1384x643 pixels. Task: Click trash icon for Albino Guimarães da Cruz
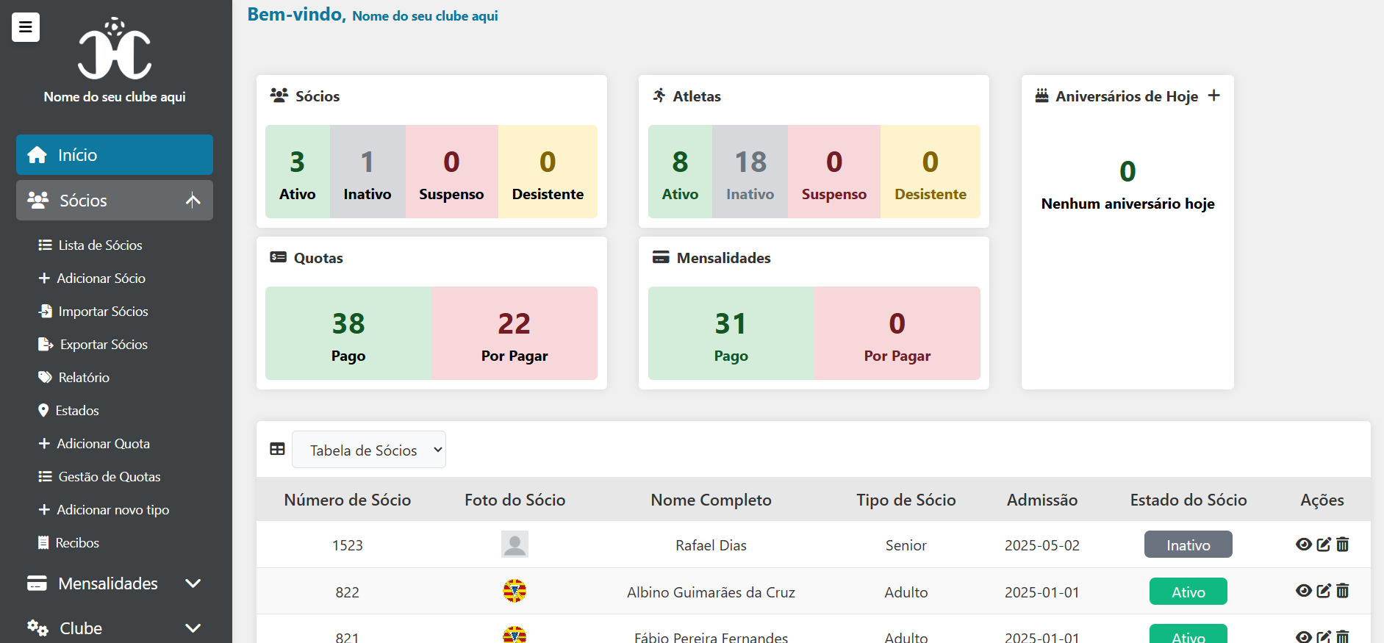click(x=1343, y=591)
